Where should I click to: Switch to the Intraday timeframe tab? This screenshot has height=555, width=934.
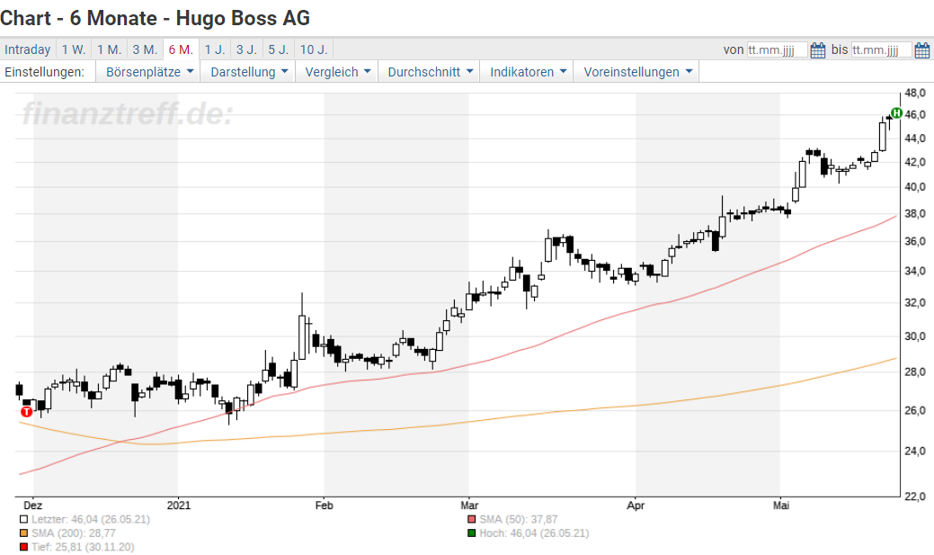[27, 49]
